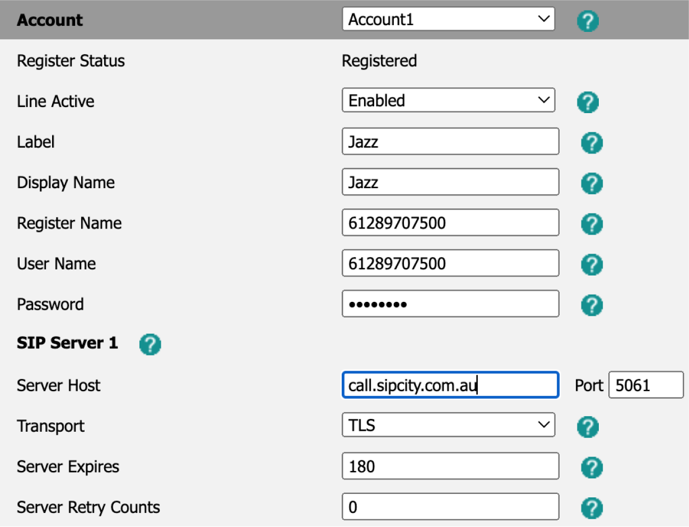Focus the Display Name text box
Screen dimensions: 689x527
(x=450, y=183)
